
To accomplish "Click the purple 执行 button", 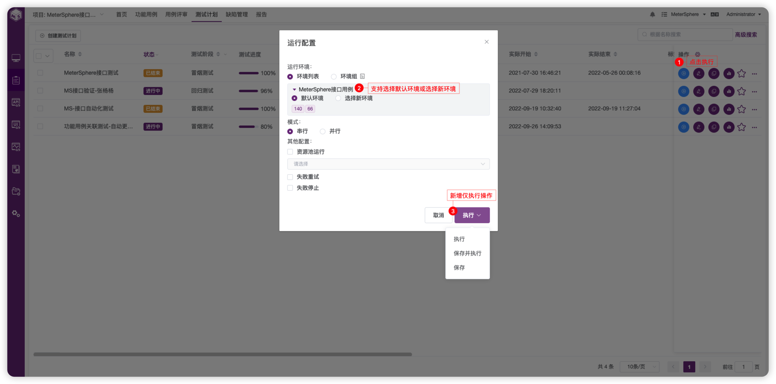I will [472, 215].
